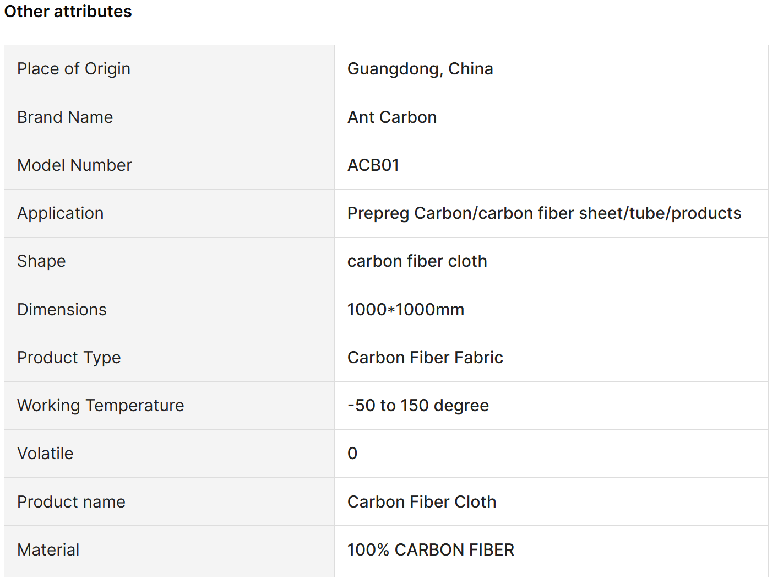This screenshot has height=577, width=778.
Task: Select the Brand Name label cell
Action: pos(169,117)
